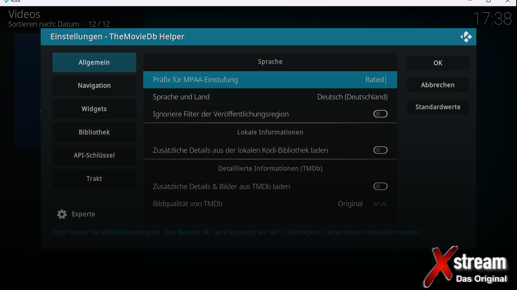Viewport: 517px width, 290px height.
Task: Decrease Bildqualität with down arrow
Action: 376,204
